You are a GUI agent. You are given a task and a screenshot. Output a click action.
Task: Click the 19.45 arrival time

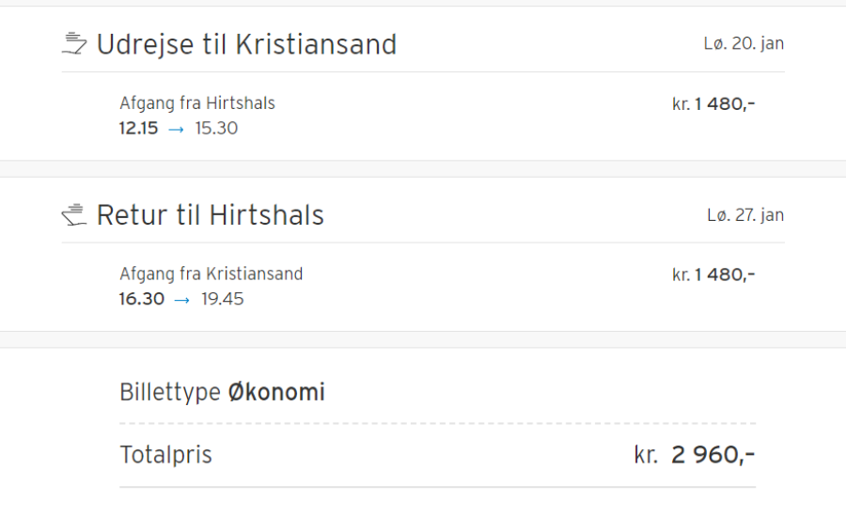[x=222, y=299]
